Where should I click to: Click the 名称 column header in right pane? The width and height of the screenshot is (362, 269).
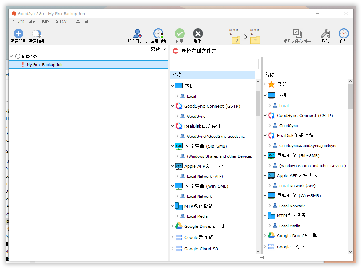click(x=269, y=74)
